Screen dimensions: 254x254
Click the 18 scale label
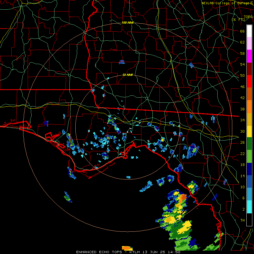(x=242, y=165)
